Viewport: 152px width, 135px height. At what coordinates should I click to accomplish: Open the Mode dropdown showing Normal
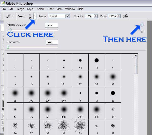(59, 16)
